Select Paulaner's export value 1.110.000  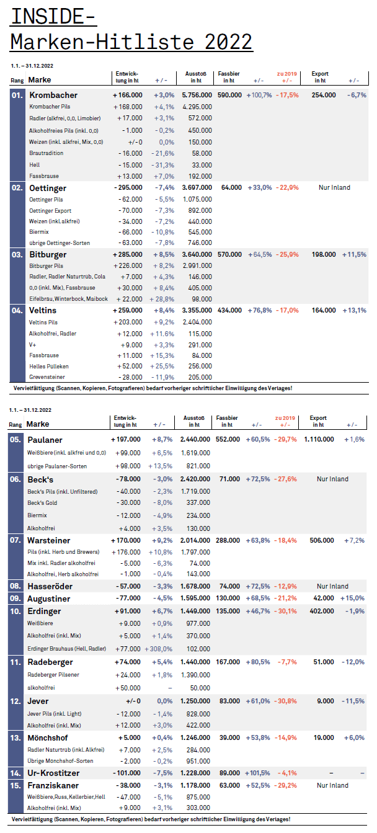click(319, 440)
